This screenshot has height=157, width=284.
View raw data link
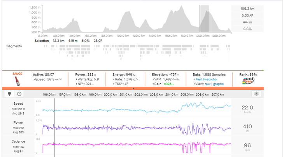(208, 84)
